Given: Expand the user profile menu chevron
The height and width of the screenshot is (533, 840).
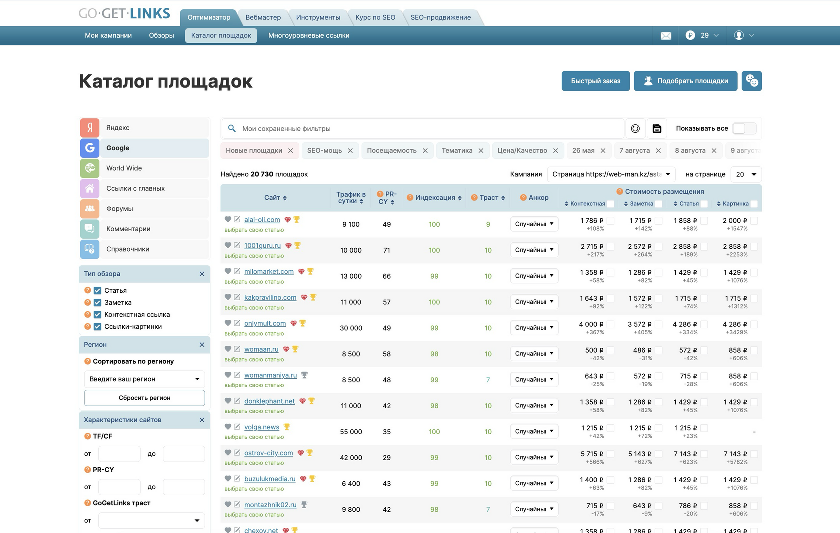Looking at the screenshot, I should coord(751,35).
